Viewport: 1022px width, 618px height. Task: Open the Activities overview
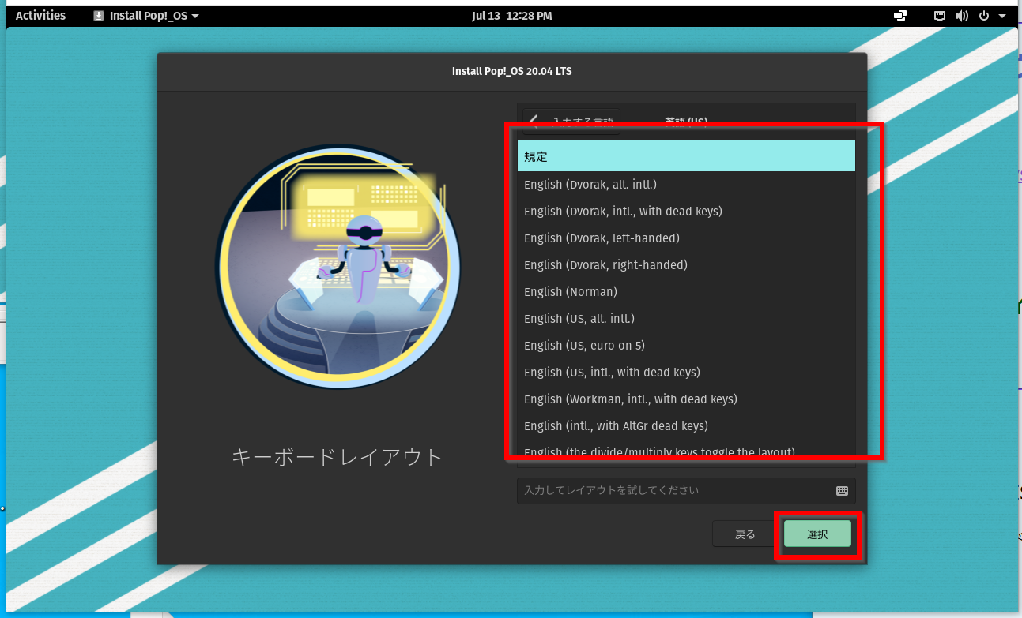click(x=40, y=15)
